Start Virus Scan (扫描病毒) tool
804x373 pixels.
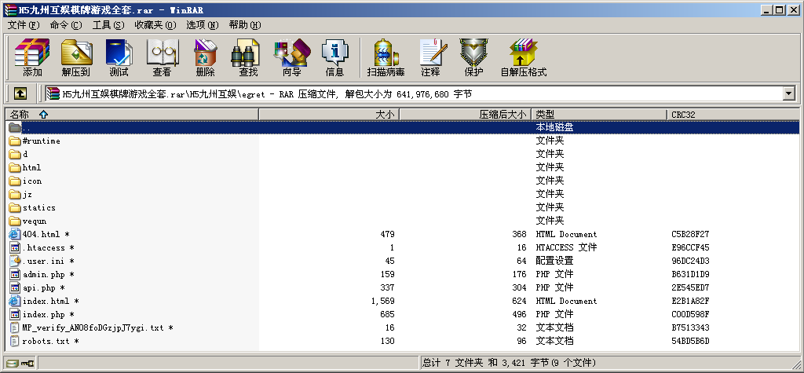coord(386,57)
